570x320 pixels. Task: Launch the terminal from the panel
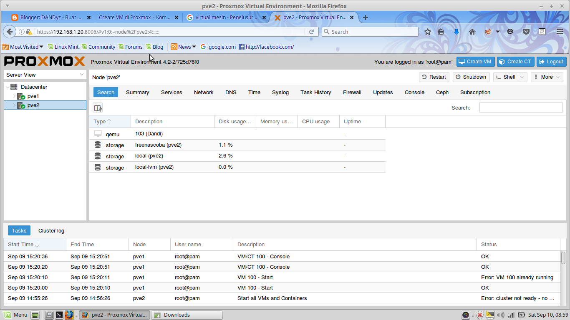click(59, 315)
